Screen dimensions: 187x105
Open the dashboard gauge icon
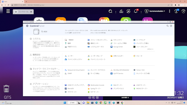tap(183, 11)
